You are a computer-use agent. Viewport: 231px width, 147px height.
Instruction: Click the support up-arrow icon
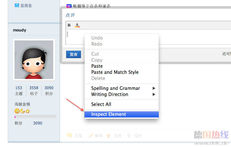109,135
